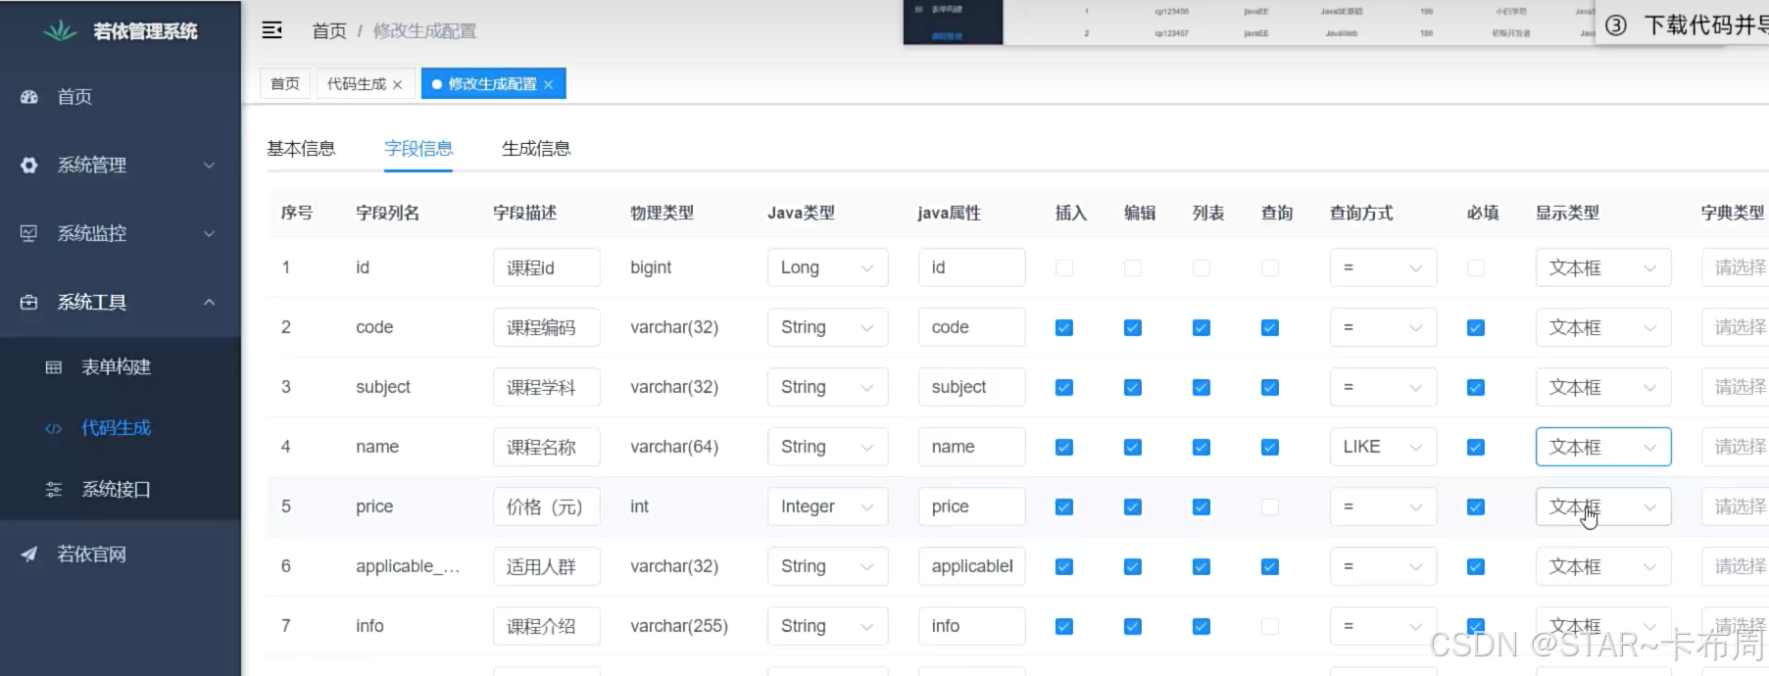Open Java类型 dropdown showing Long
This screenshot has width=1769, height=676.
click(827, 267)
